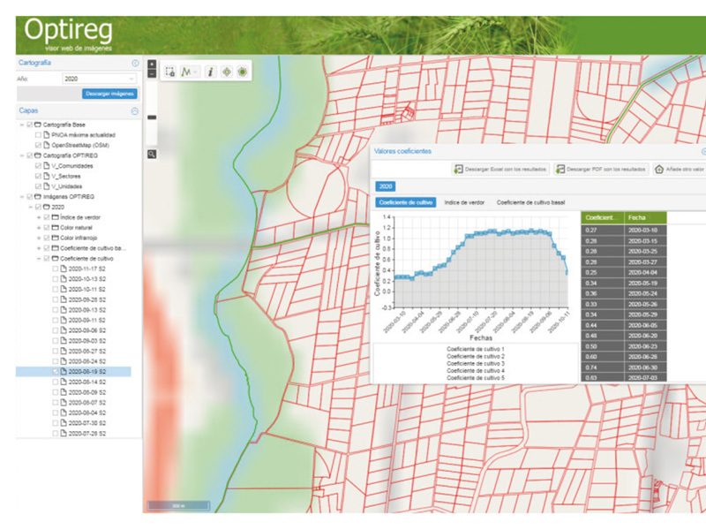Viewport: 706px width, 530px height.
Task: Tick the 2020-11-17 S2 image checkbox
Action: point(55,268)
